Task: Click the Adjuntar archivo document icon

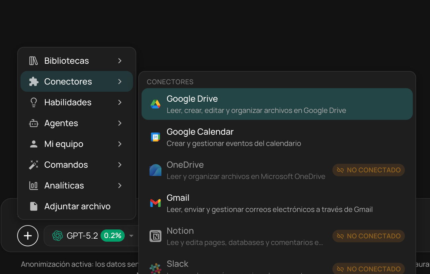Action: (x=34, y=206)
